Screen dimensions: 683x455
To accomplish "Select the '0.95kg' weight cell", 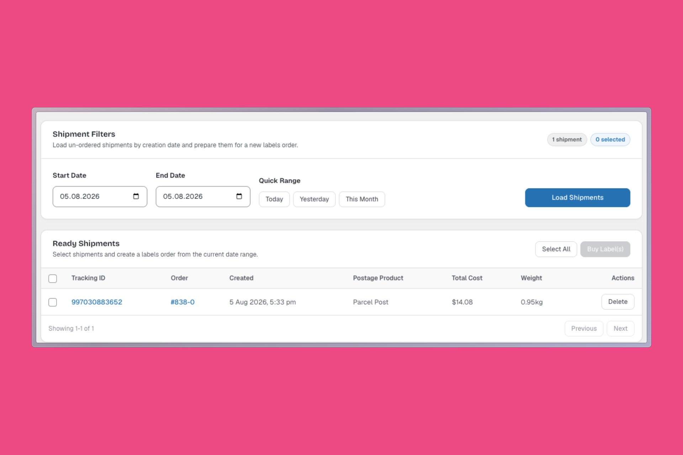I will [532, 302].
